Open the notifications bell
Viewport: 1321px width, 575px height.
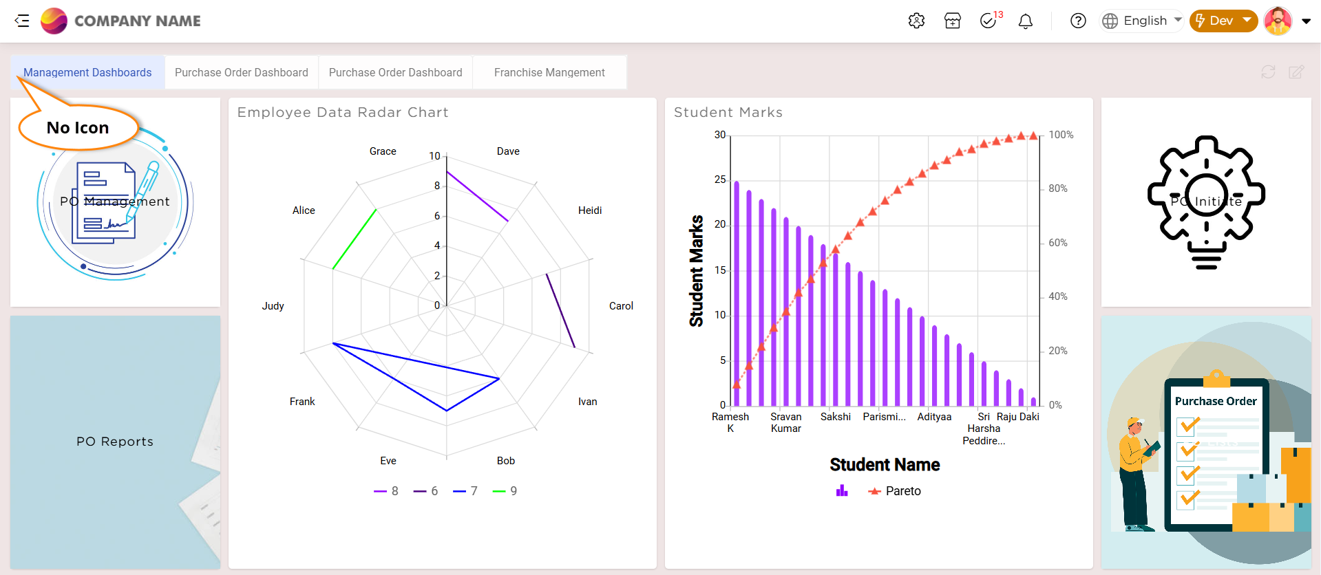coord(1026,21)
